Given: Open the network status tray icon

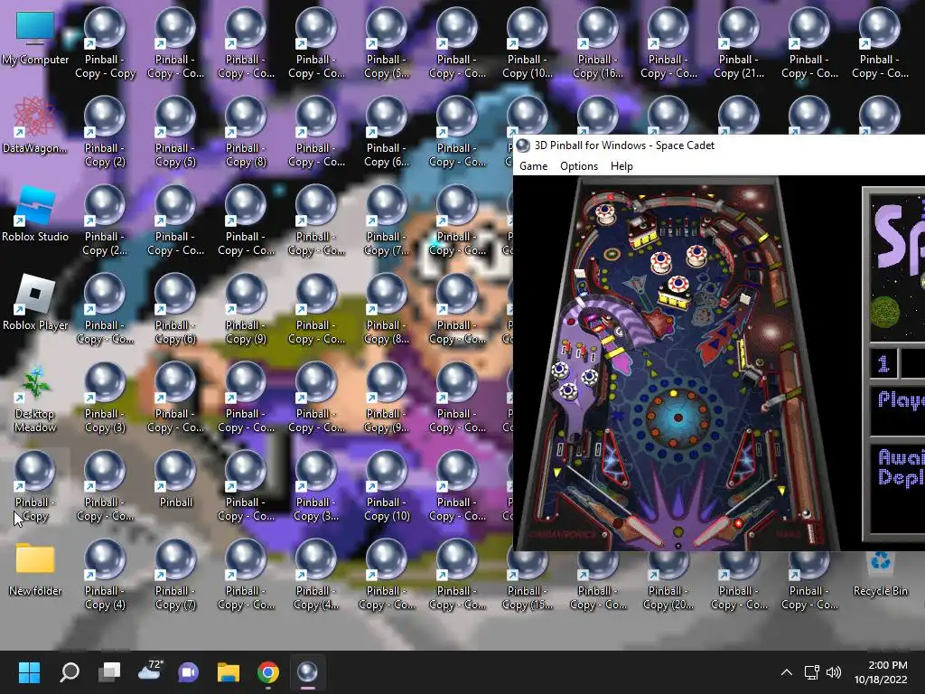Looking at the screenshot, I should click(812, 672).
